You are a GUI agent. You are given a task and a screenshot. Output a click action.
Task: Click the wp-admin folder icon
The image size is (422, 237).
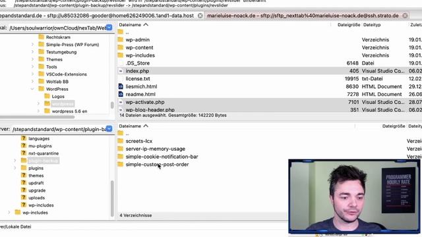(121, 39)
